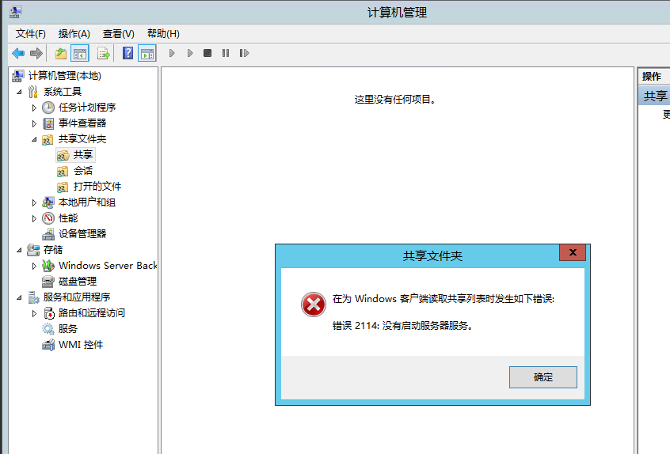Open the 查看(V) menu
Viewport: 670px width, 454px height.
click(118, 33)
